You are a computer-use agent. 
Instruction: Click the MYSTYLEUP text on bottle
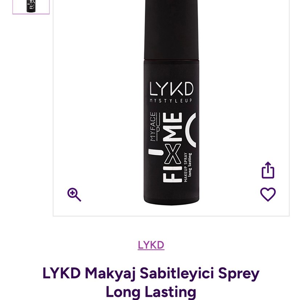point(171,100)
